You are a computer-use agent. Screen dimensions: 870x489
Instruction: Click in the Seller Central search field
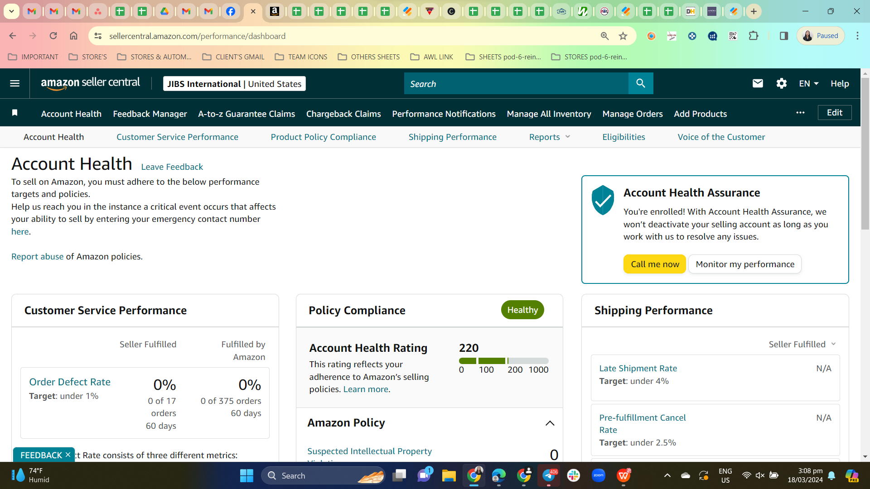pos(516,83)
